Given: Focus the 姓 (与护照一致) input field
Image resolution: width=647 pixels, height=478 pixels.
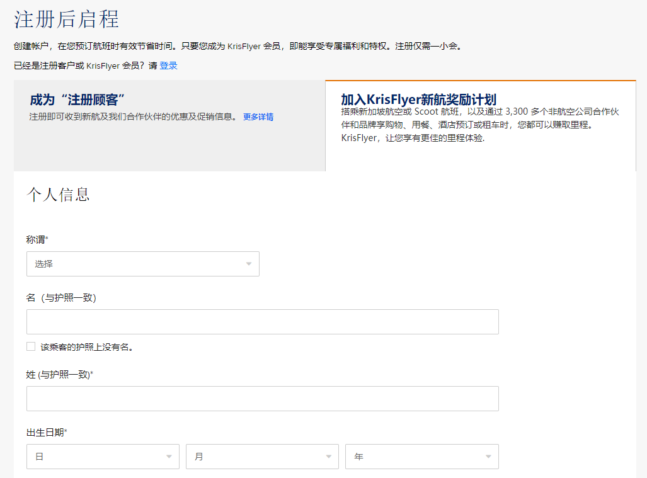Looking at the screenshot, I should [x=262, y=399].
